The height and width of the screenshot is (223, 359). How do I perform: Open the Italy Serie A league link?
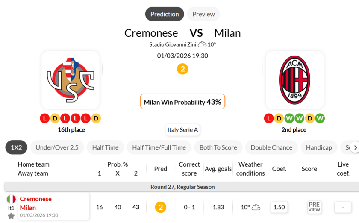pos(182,129)
